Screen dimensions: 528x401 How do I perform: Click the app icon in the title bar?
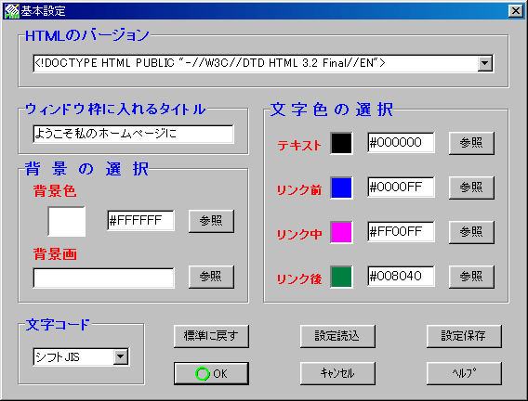(12, 11)
